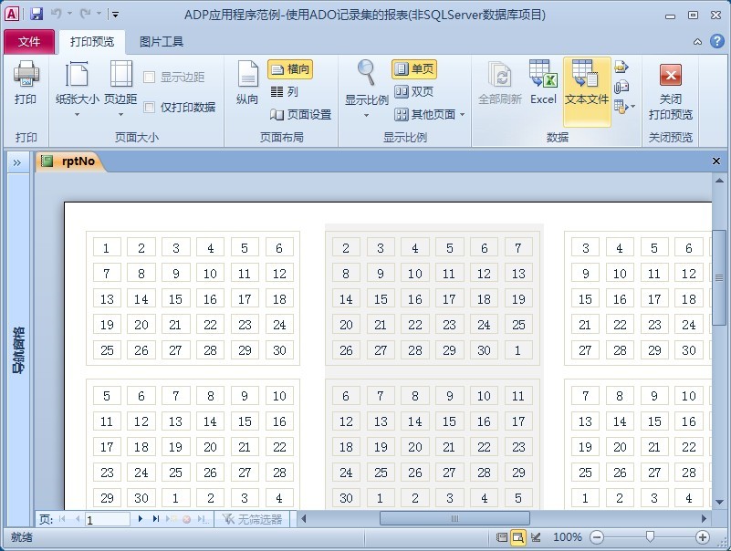Screen dimensions: 731x551
Task: Go to the last page button
Action: [156, 519]
